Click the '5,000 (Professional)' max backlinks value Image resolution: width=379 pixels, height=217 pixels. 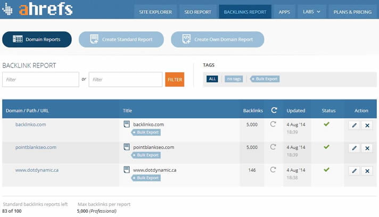click(x=97, y=211)
